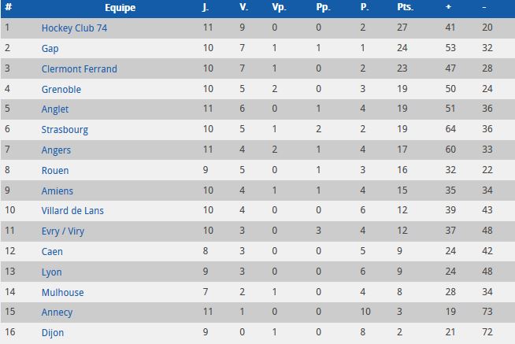Click the Villard de Lans link
The width and height of the screenshot is (515, 344).
pos(72,211)
